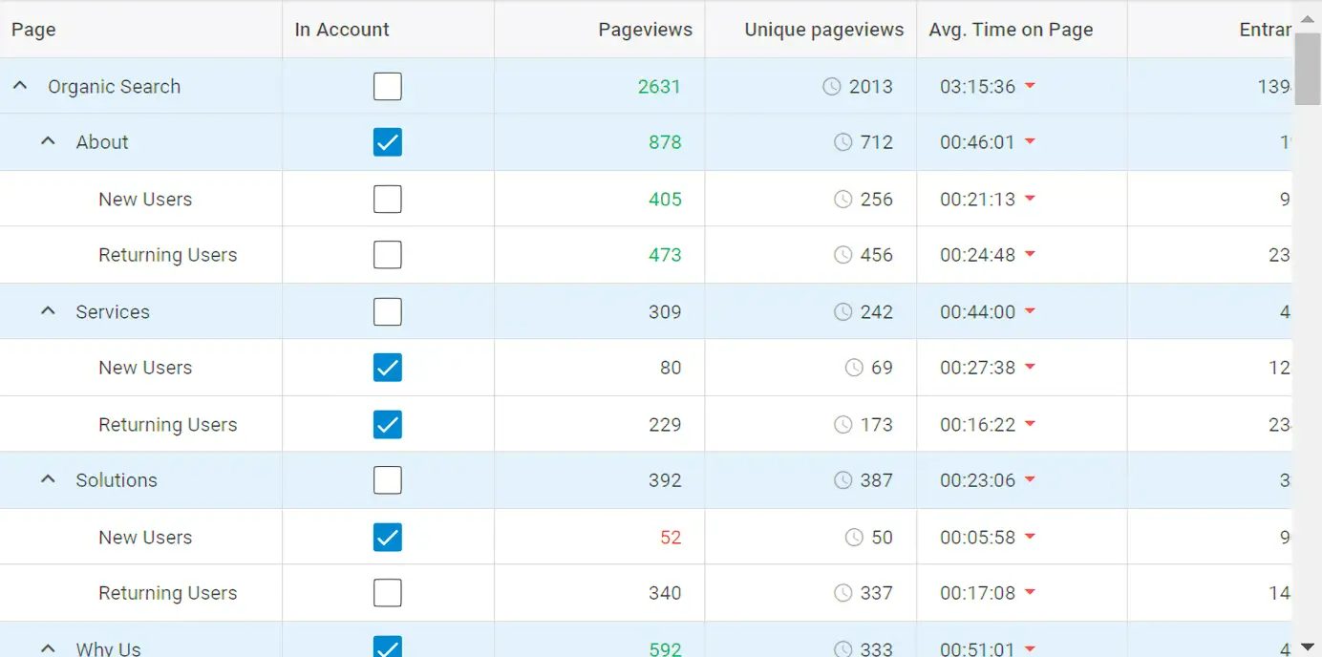This screenshot has width=1322, height=657.
Task: Click the clock icon beside 387 unique pageviews
Action: (842, 480)
